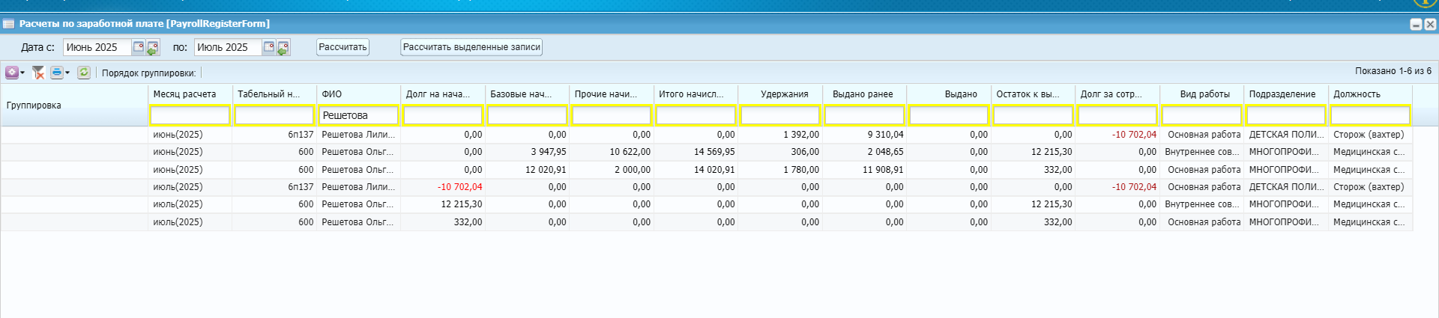Click the Должность filter field
This screenshot has width=1439, height=318.
click(1370, 115)
